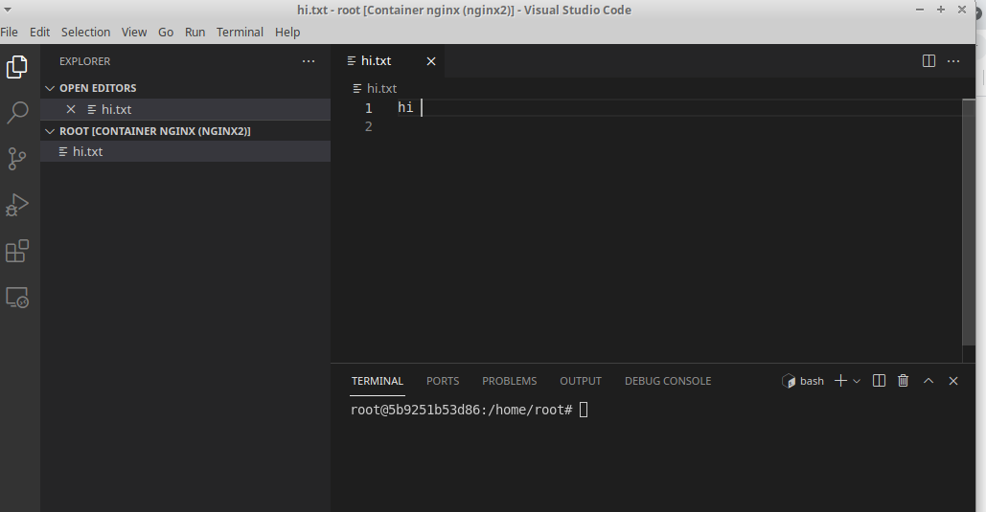This screenshot has width=986, height=512.
Task: Open the Run and Debug view icon
Action: click(17, 205)
